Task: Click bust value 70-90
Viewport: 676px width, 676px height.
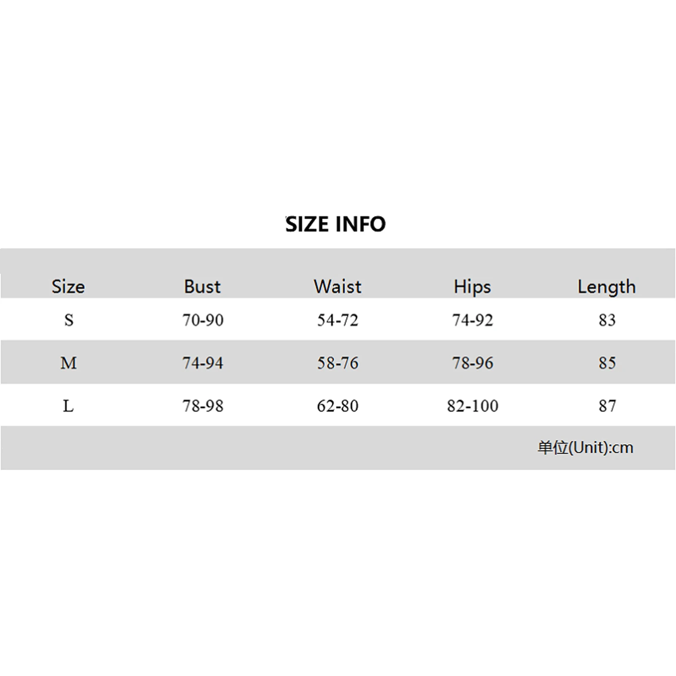Action: click(x=203, y=320)
